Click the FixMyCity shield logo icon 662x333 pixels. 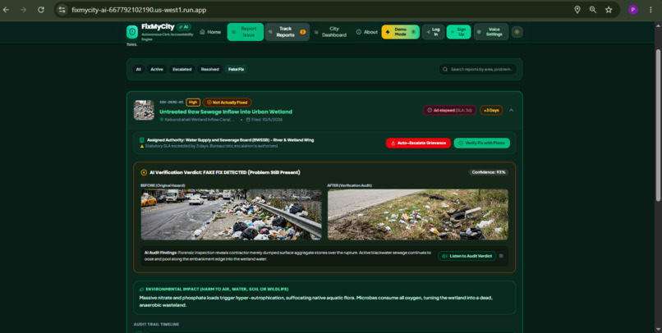pos(132,32)
